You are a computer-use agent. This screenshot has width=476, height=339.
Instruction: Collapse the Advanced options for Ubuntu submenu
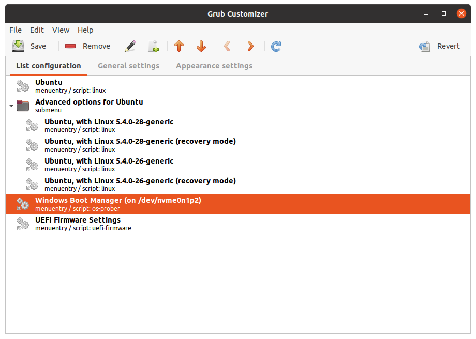click(x=11, y=106)
